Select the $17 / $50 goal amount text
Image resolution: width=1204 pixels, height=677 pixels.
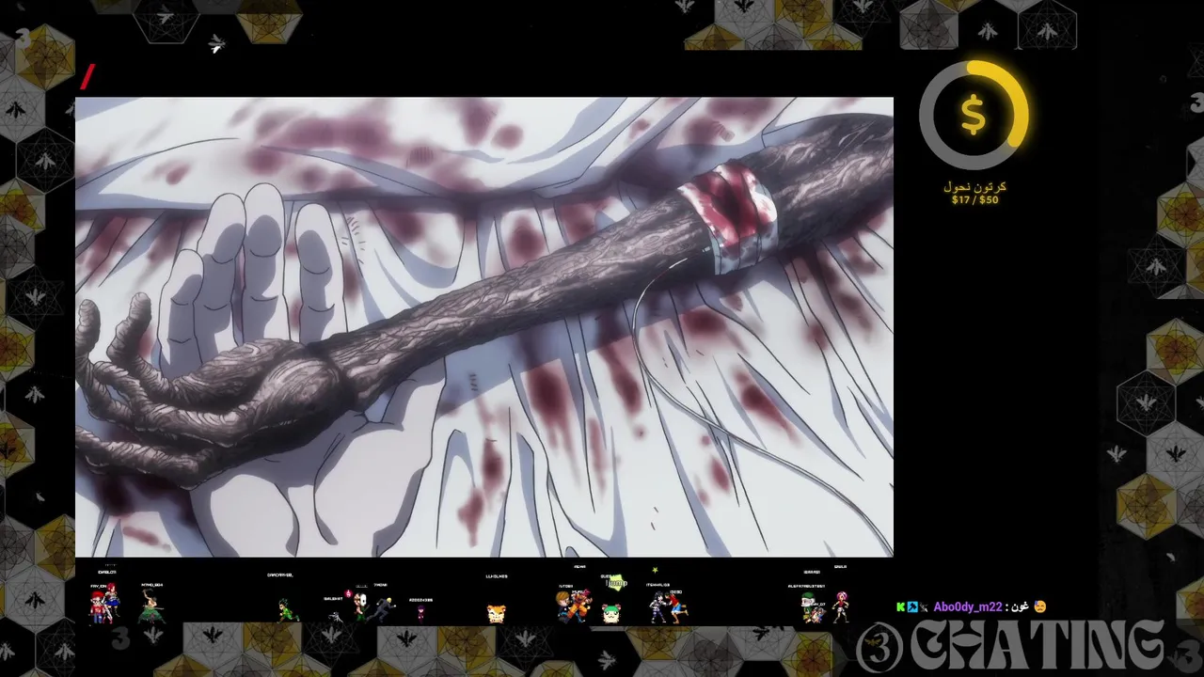pos(974,199)
